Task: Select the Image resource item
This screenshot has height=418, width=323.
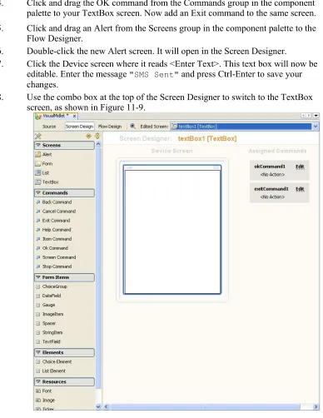Action: click(45, 400)
